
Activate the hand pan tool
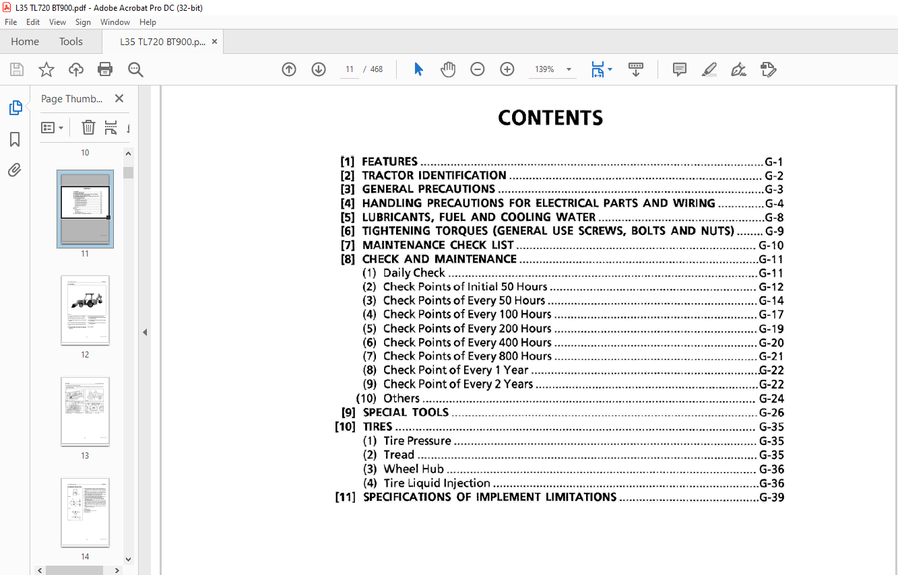click(448, 69)
